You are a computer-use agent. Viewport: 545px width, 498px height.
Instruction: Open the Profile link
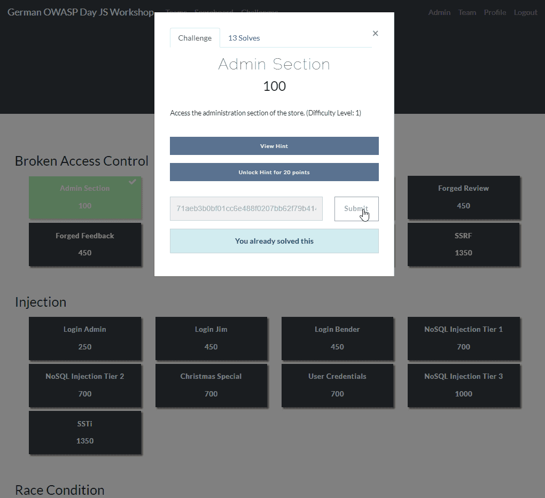(x=495, y=12)
